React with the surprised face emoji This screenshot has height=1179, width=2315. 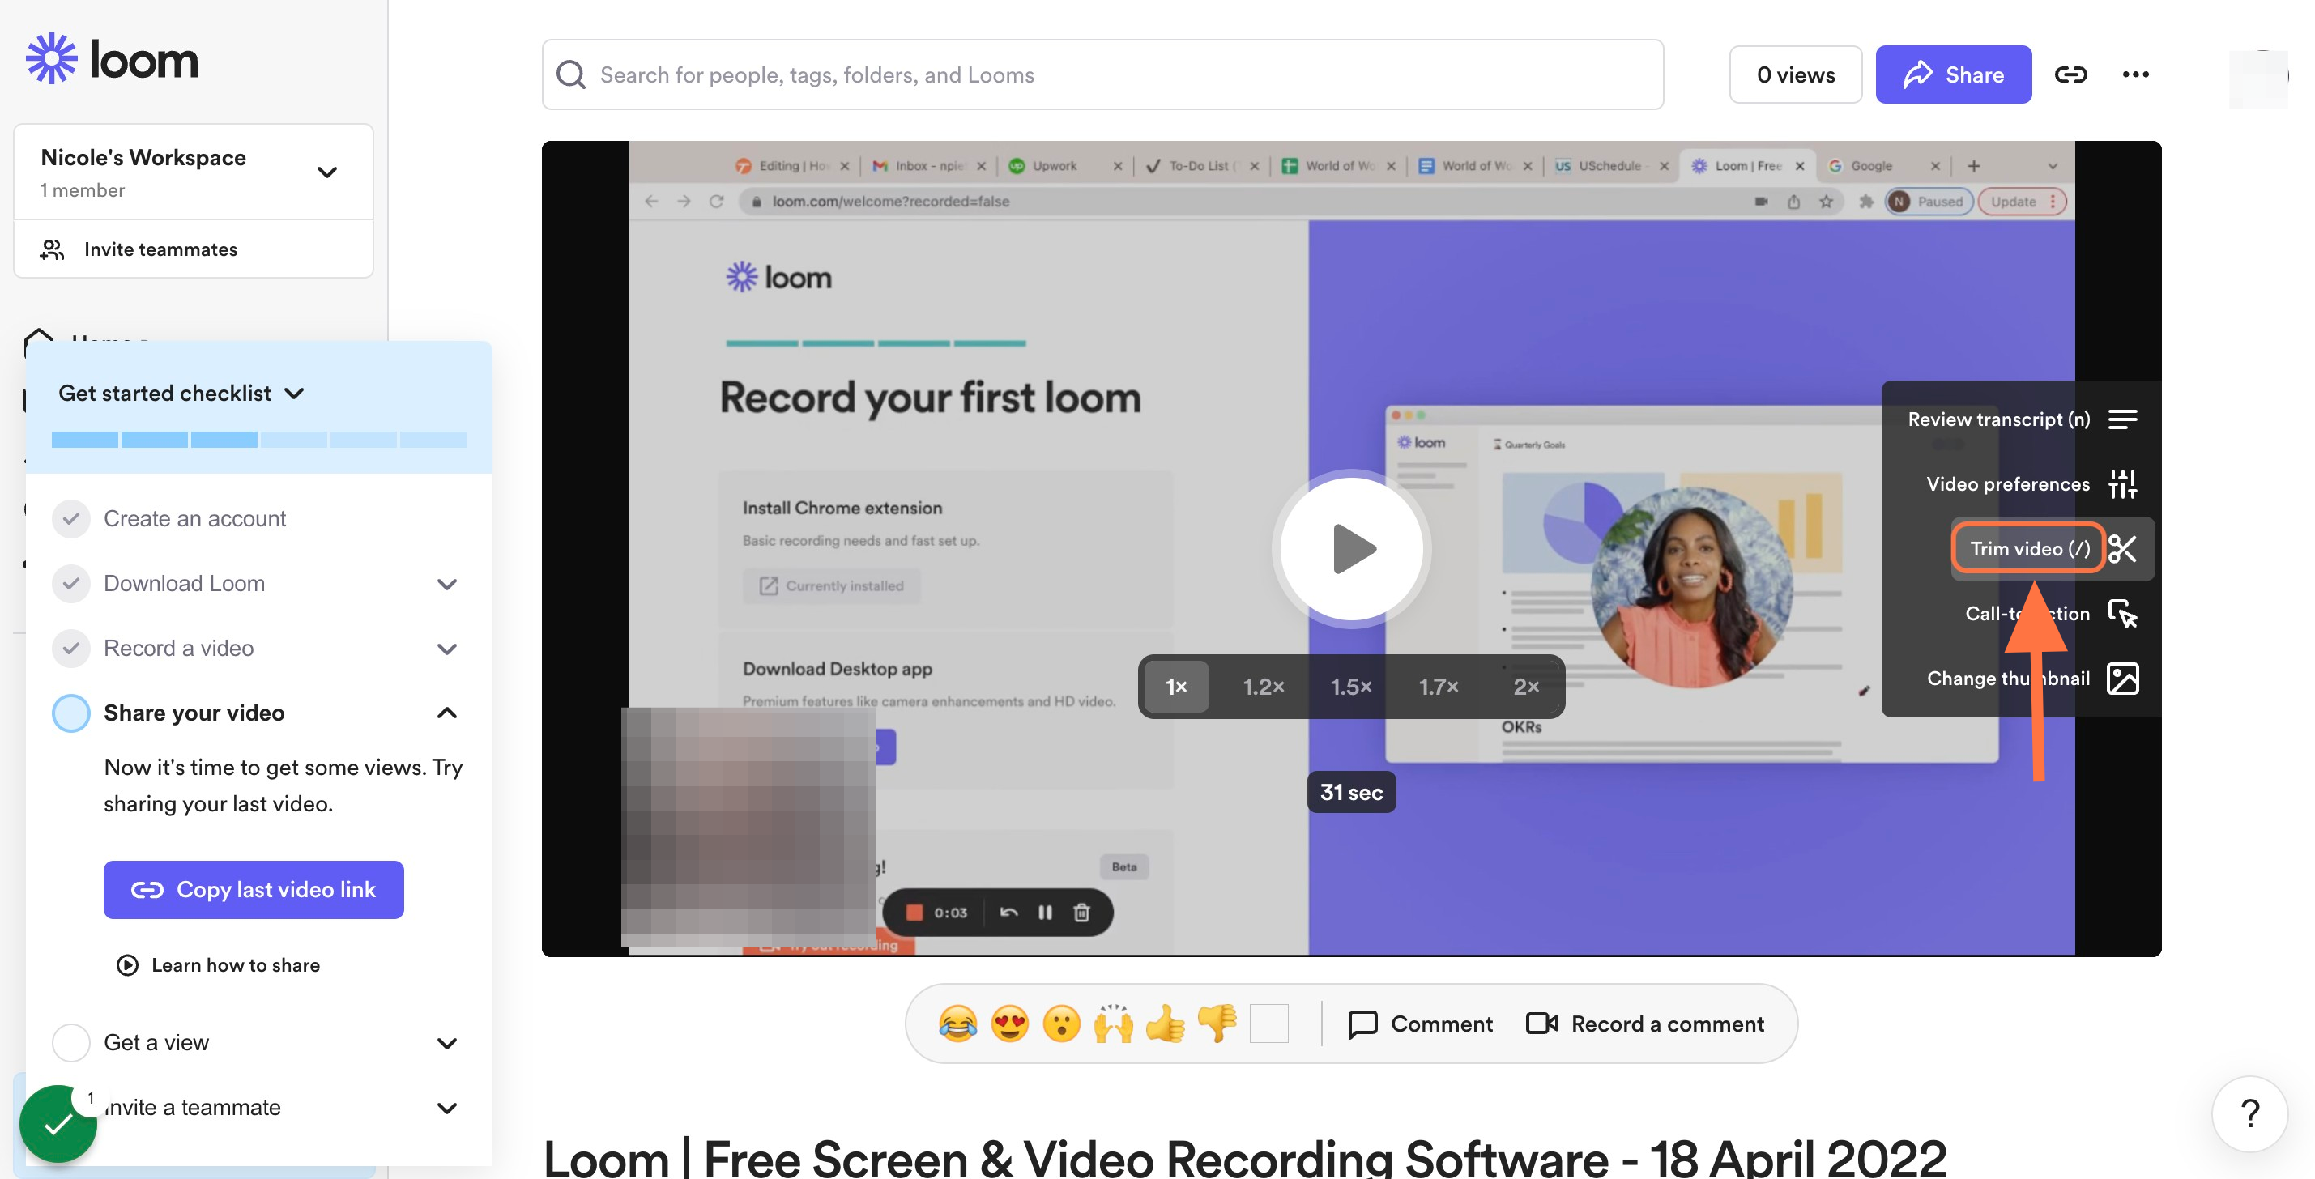coord(1061,1024)
